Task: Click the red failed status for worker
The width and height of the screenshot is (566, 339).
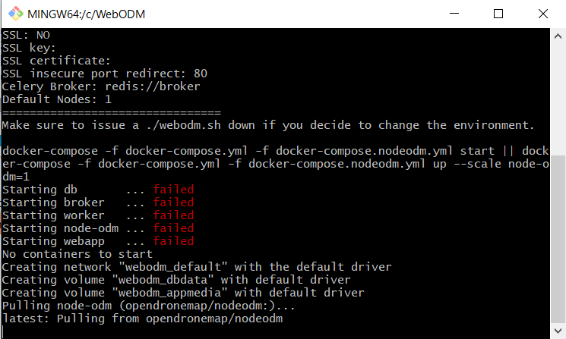Action: 174,215
